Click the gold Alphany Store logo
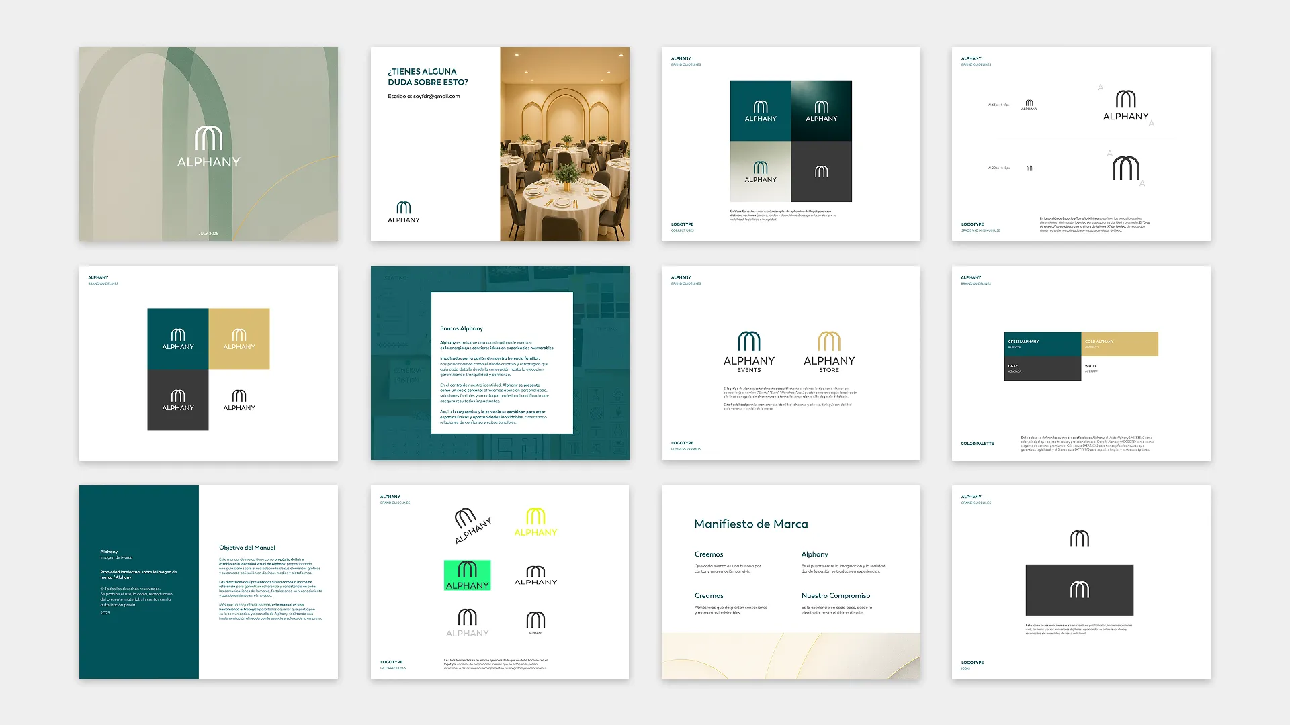 coord(829,352)
